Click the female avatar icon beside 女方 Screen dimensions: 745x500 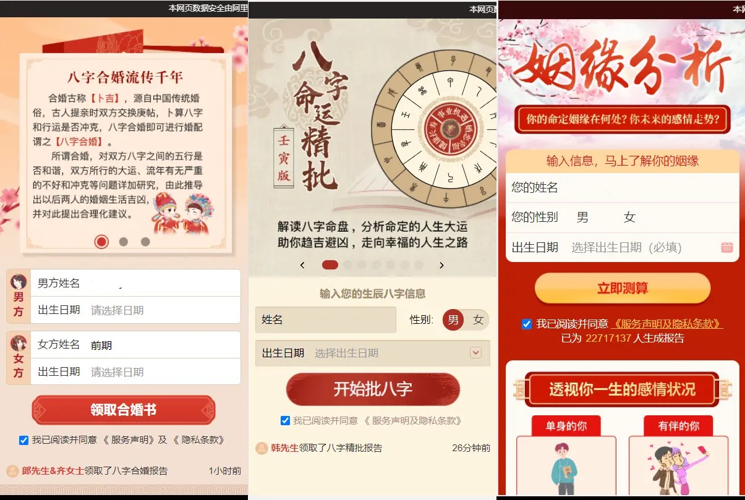(19, 343)
